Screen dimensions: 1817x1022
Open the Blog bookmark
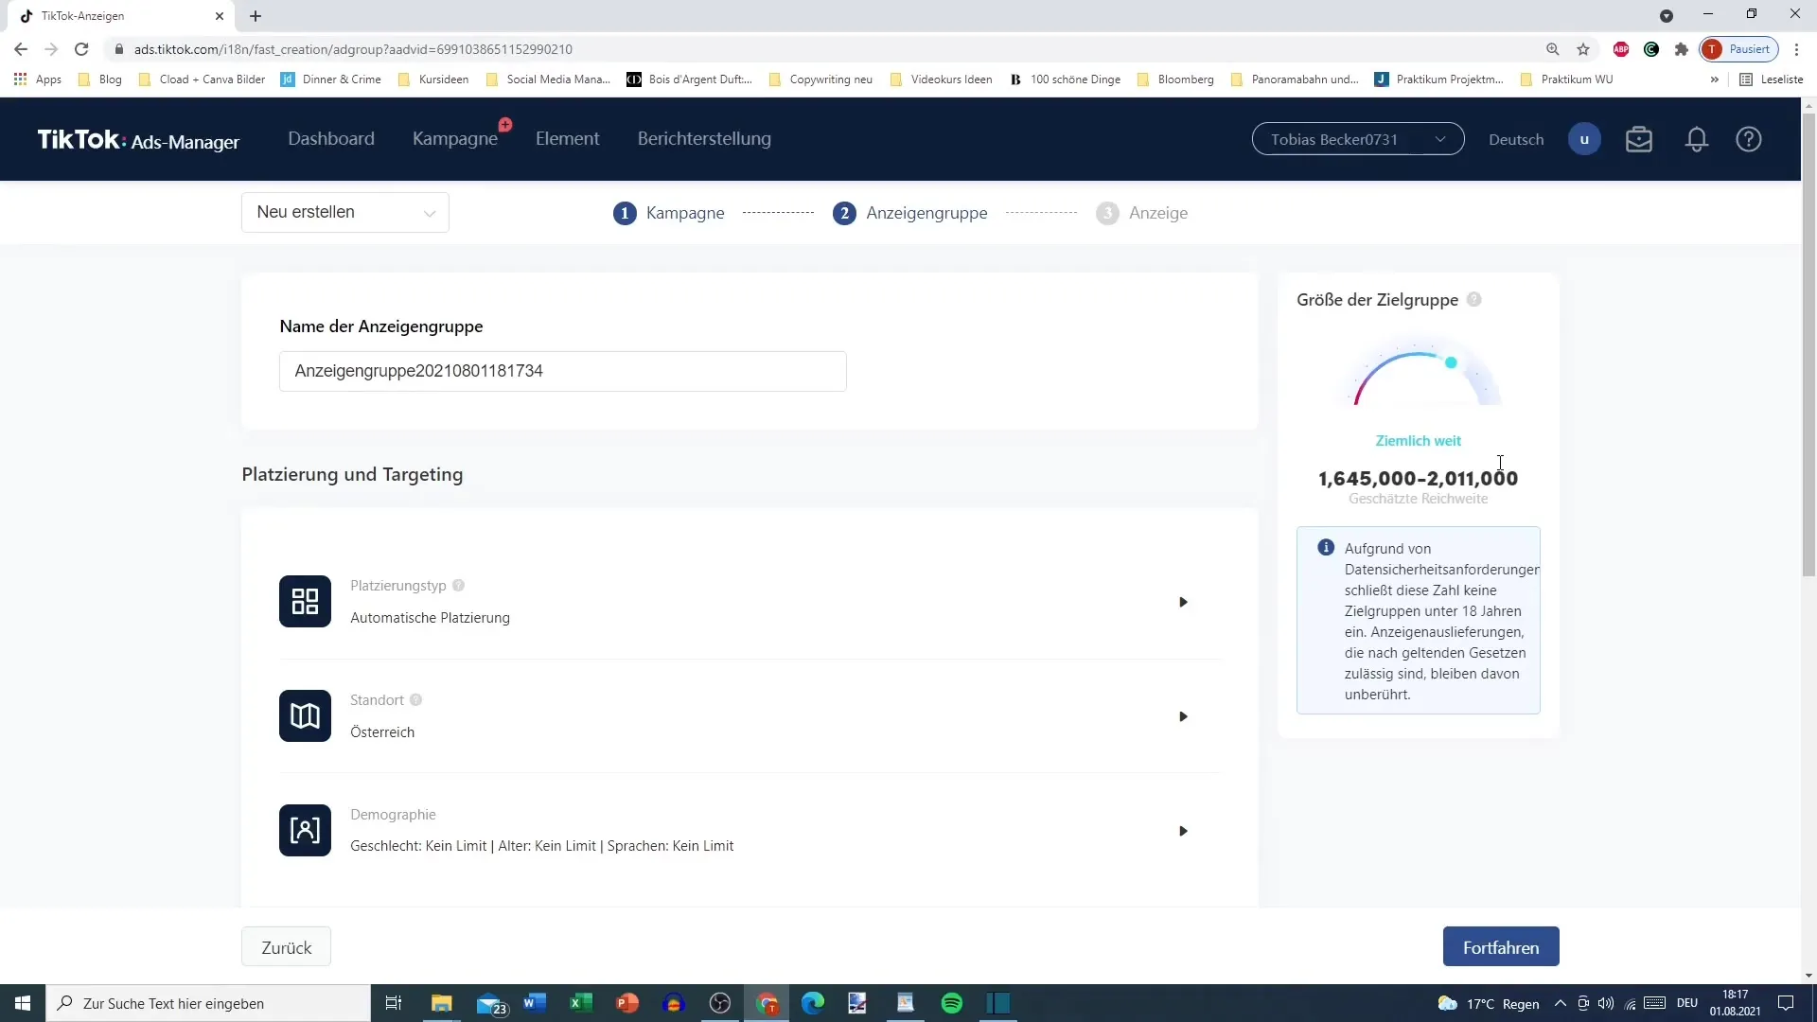coord(100,79)
